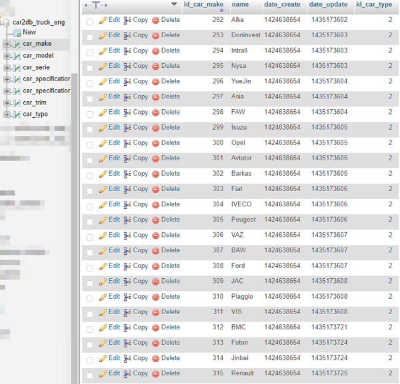Click the pencil icon in BAW row

coord(103,251)
